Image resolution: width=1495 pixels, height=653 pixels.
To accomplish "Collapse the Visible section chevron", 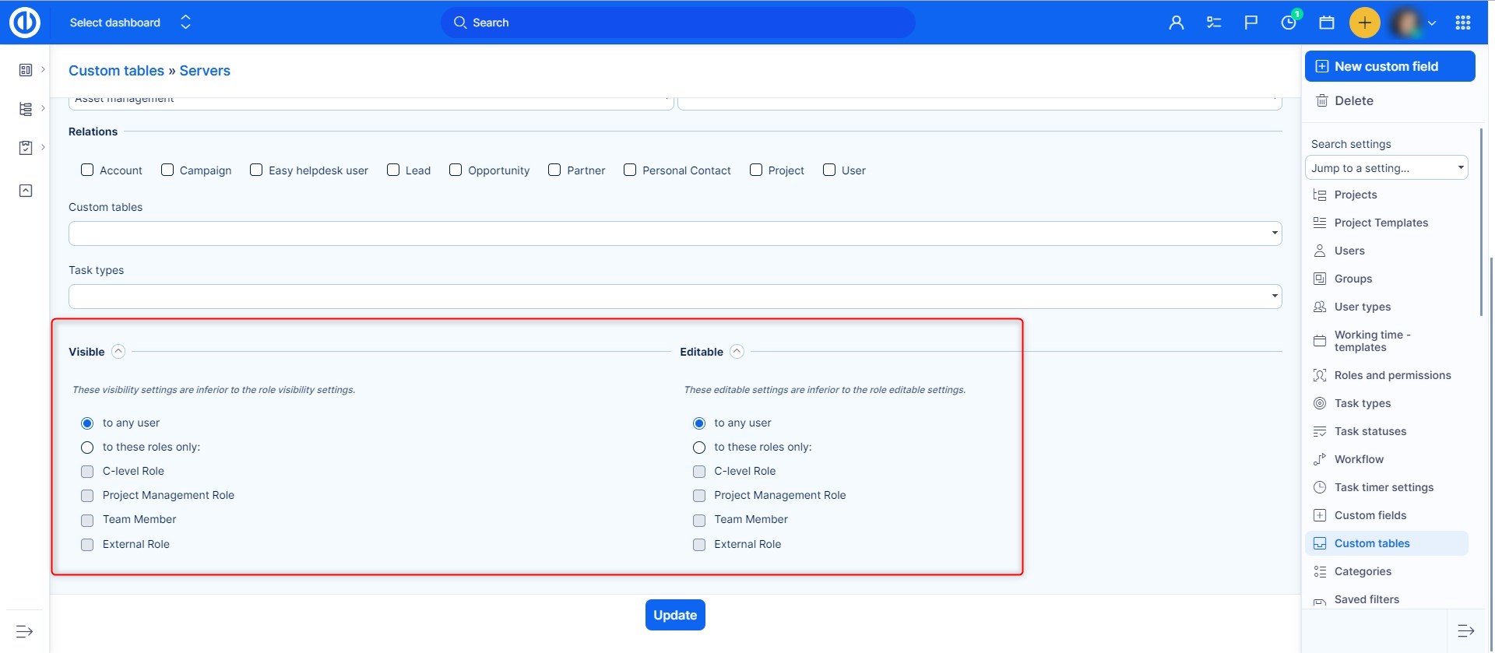I will (x=118, y=352).
